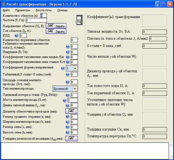Click help icon next to КПД field
174x160 pixels.
16,35
